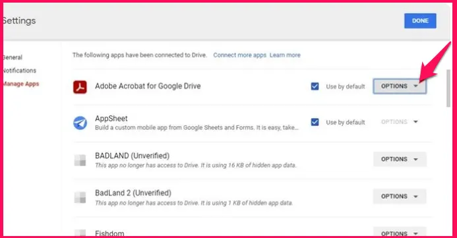457x238 pixels.
Task: Click the AppSheet paper plane icon
Action: pyautogui.click(x=80, y=123)
